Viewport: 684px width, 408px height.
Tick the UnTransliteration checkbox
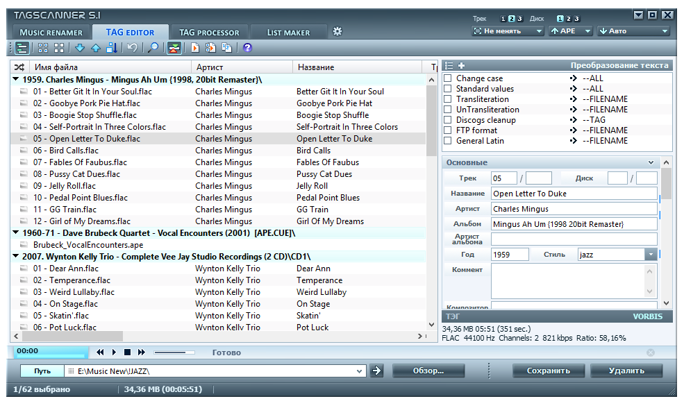point(448,110)
